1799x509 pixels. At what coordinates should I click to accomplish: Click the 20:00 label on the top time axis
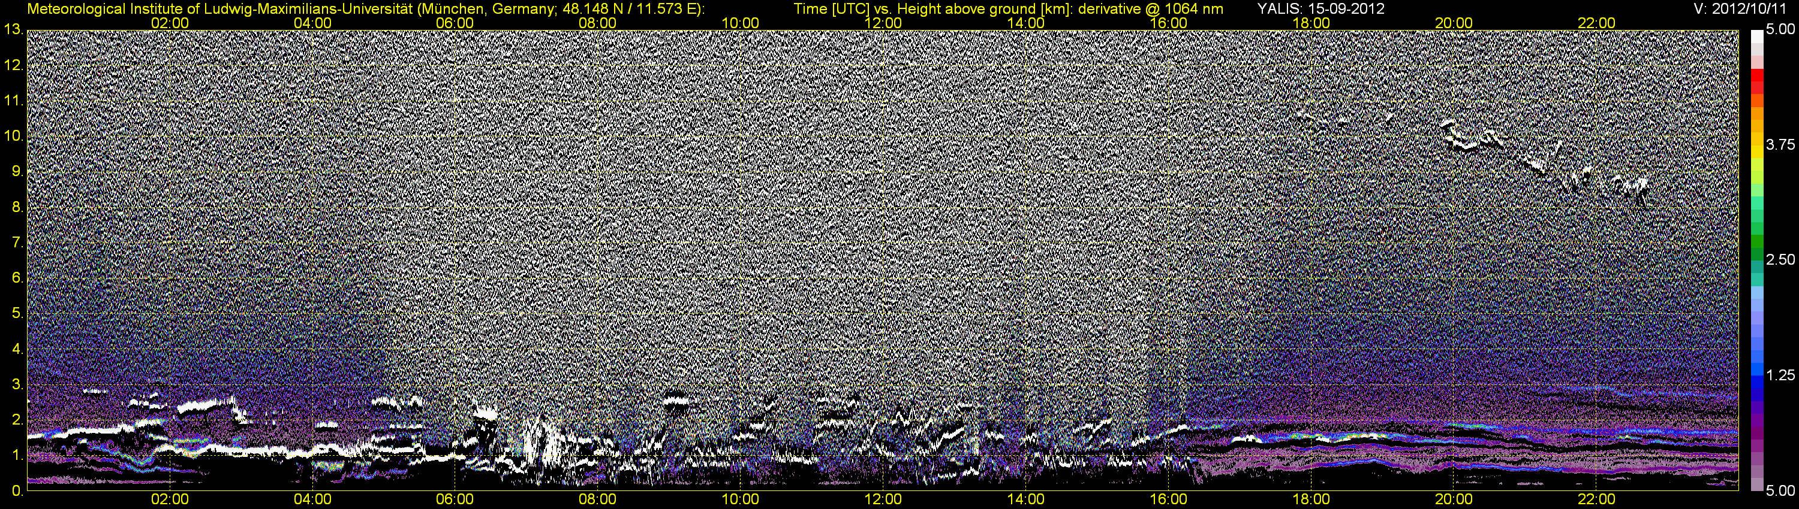1454,23
